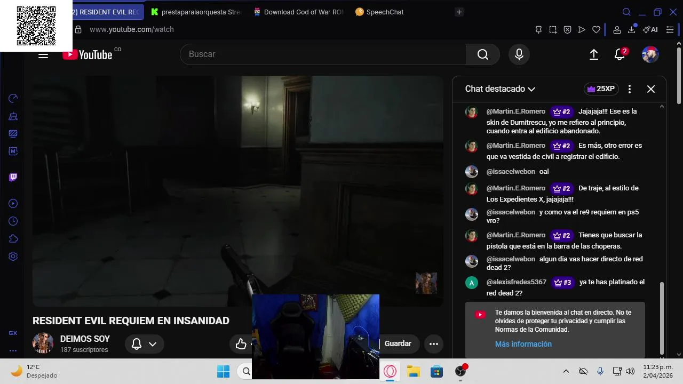Click the www.youtube.com/watch address bar
683x384 pixels.
[131, 30]
